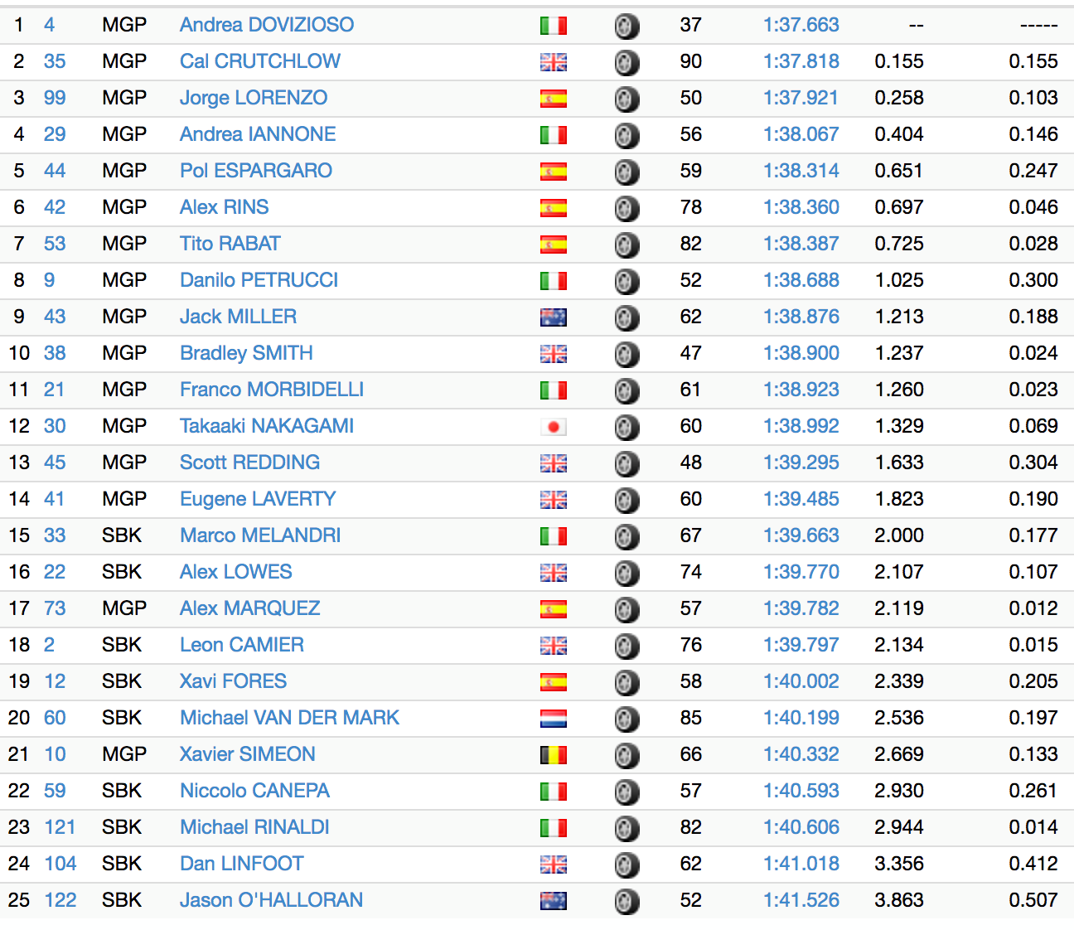The width and height of the screenshot is (1074, 930).
Task: Click the British flag next to Cal Crutchlow
Action: pos(553,62)
